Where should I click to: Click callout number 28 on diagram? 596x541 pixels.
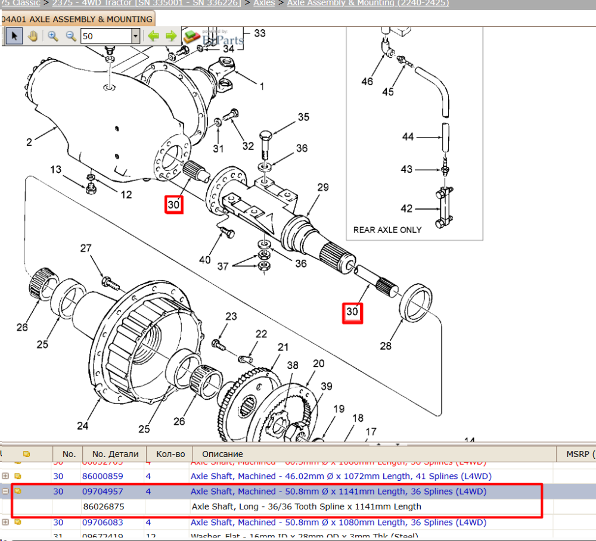[x=386, y=346]
